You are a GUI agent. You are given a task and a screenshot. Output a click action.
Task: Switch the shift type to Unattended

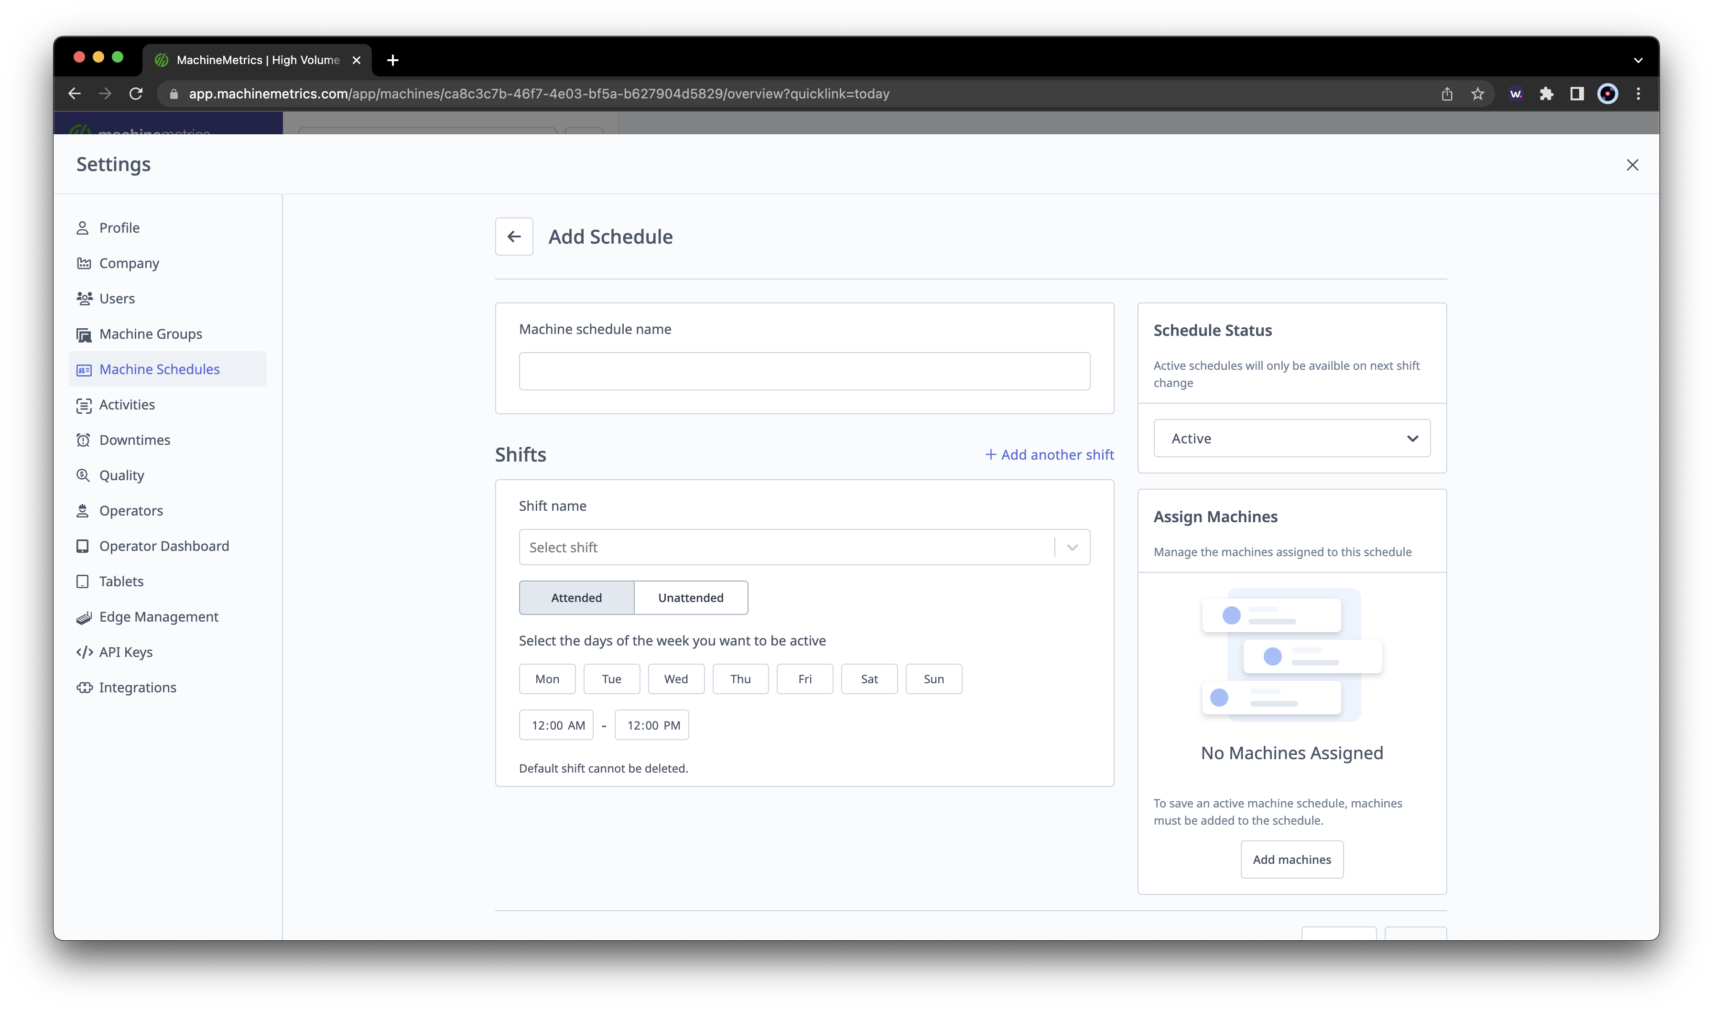pyautogui.click(x=690, y=597)
